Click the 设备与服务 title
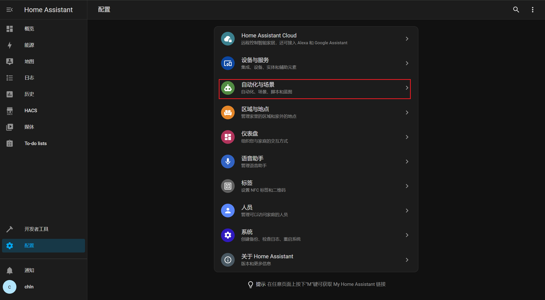The image size is (545, 300). [255, 60]
